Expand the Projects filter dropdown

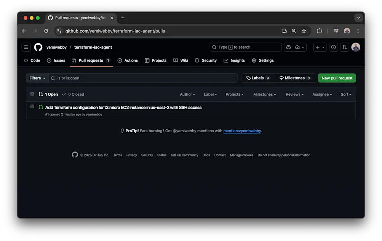pos(234,94)
